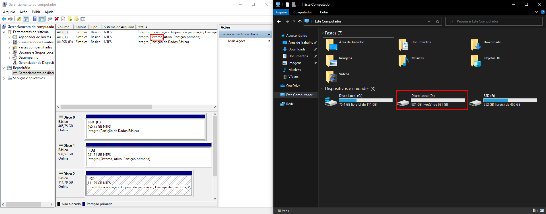The height and width of the screenshot is (214, 546).
Task: Open the address bar history dropdown
Action: [x=429, y=21]
